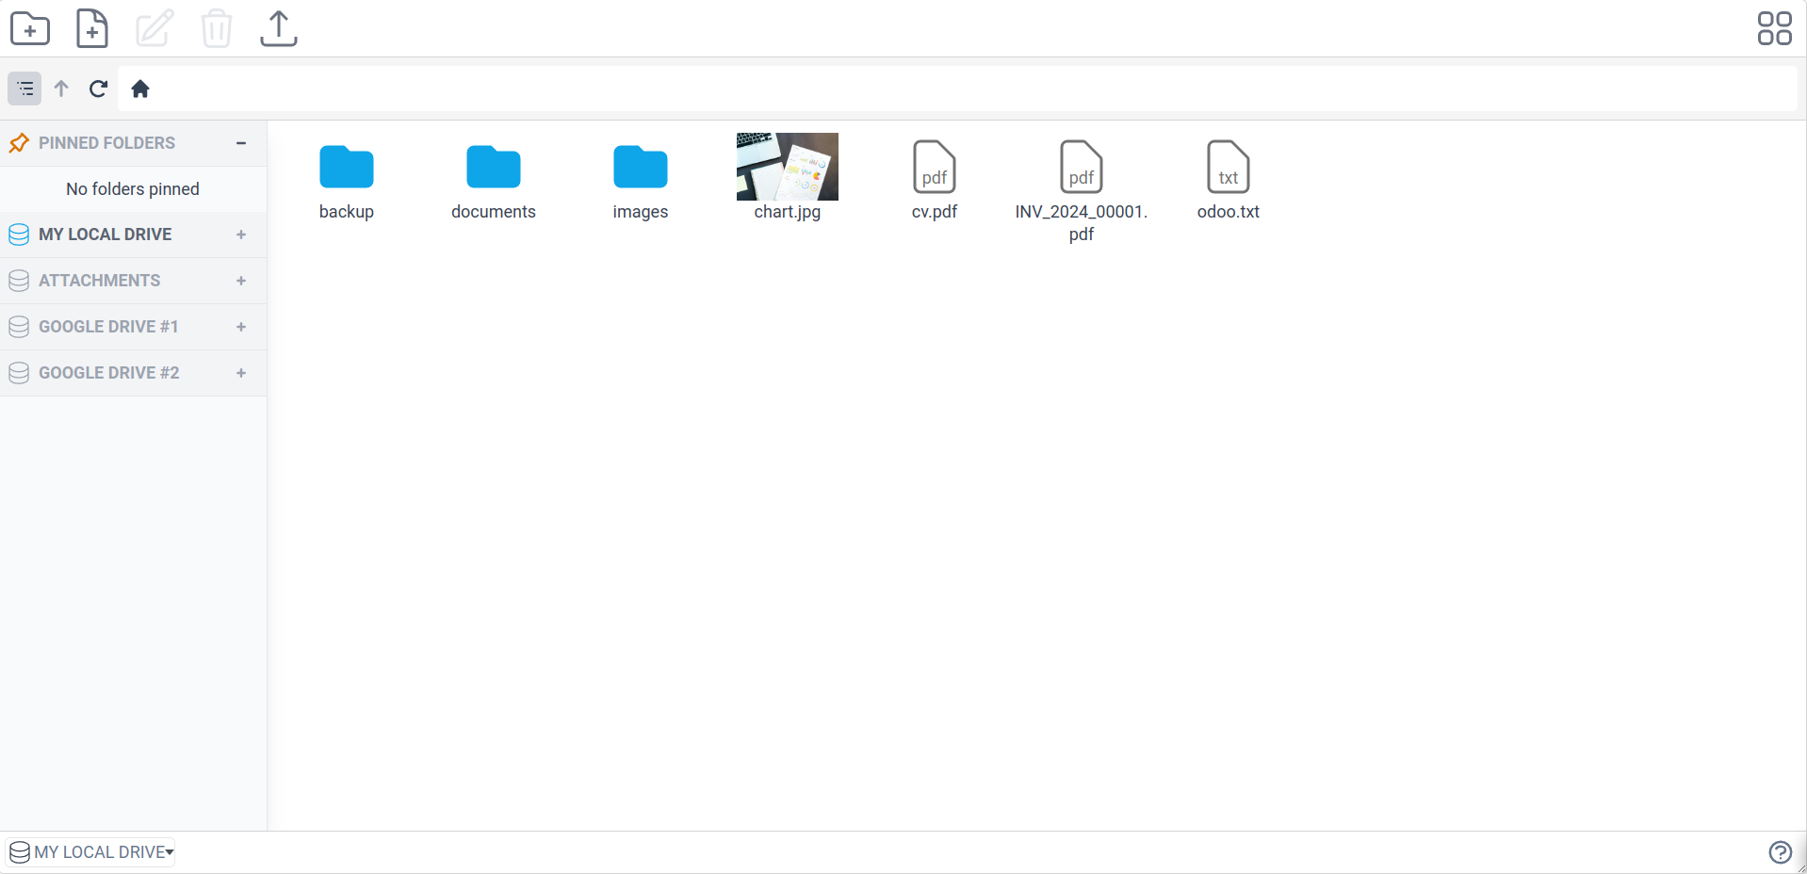1807x874 pixels.
Task: Expand Google Drive #1 storage
Action: (241, 327)
